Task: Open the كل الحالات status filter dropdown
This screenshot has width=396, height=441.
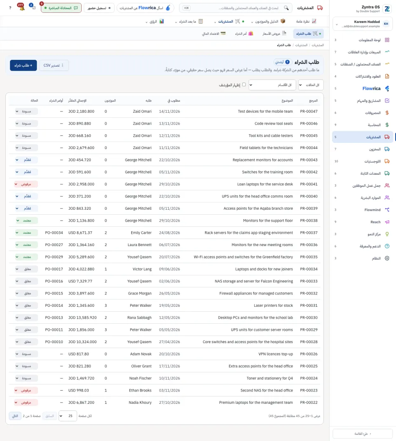Action: tap(311, 85)
